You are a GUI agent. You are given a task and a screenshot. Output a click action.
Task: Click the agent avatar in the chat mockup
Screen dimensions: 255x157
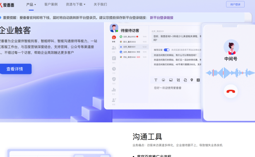click(x=114, y=28)
